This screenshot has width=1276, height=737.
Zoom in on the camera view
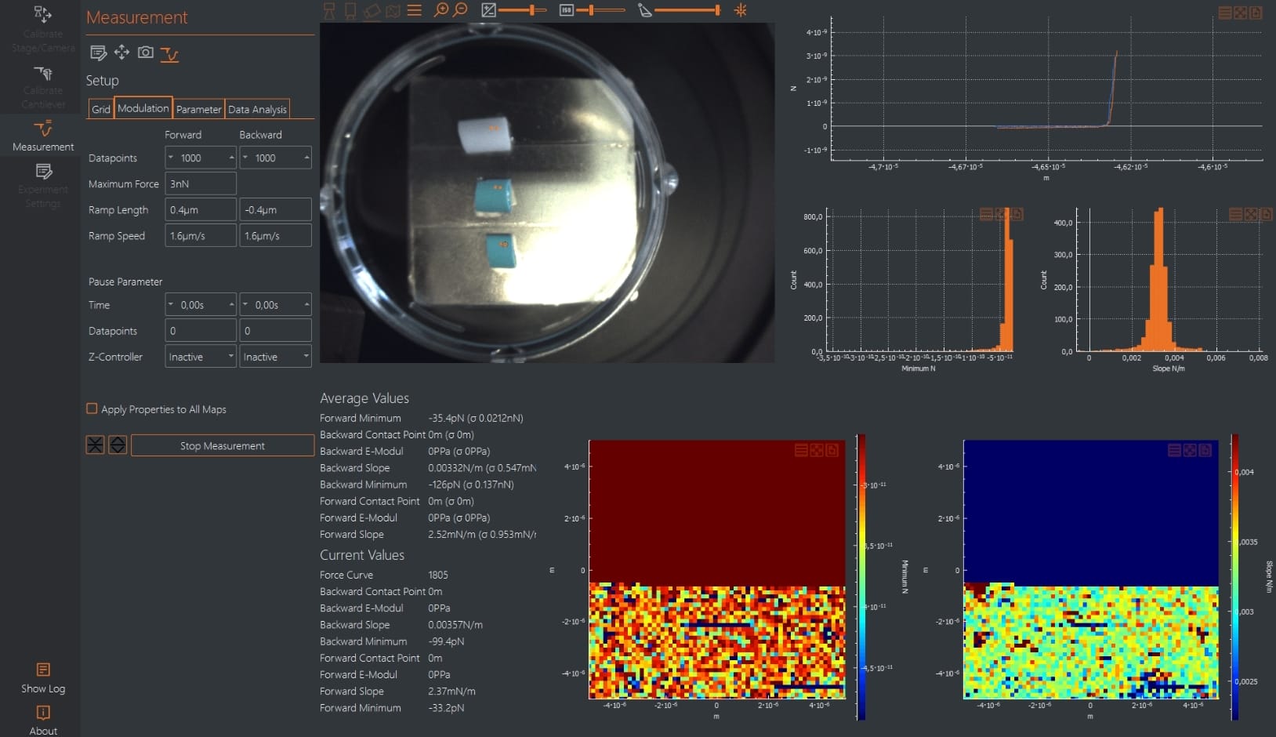pos(441,10)
